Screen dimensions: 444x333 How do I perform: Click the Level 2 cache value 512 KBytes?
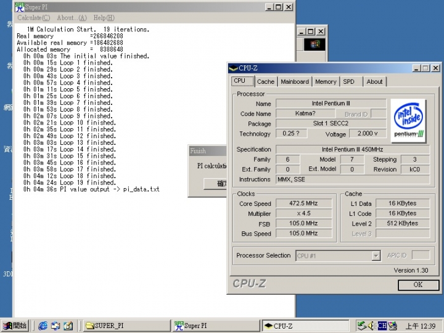(x=402, y=223)
